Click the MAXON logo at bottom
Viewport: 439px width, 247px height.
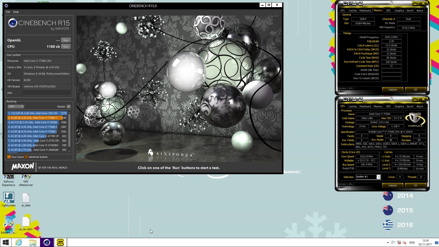tap(23, 166)
